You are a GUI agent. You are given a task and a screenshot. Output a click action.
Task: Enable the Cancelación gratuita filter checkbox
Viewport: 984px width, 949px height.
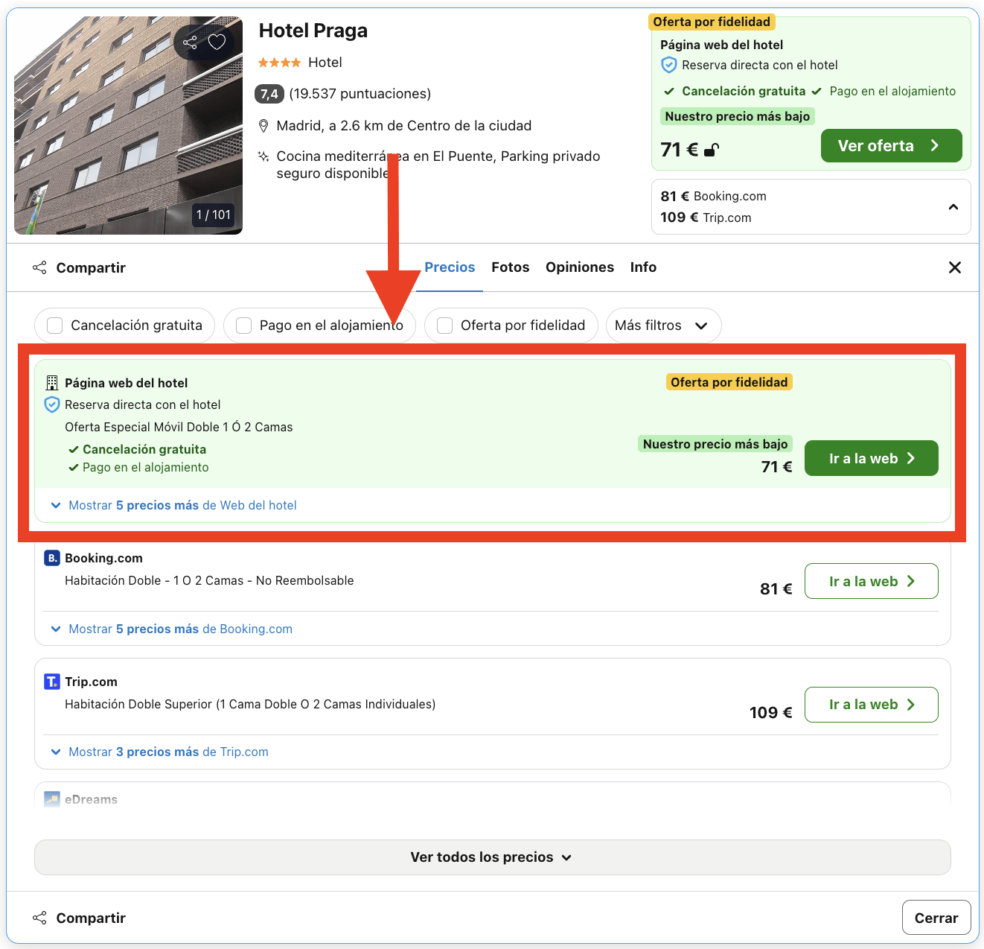click(x=54, y=326)
